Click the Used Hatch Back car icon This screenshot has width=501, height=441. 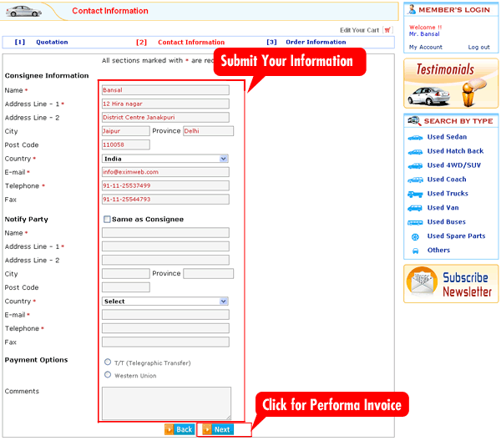tap(415, 151)
